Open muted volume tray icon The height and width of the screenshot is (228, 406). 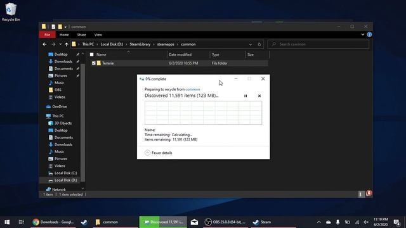pos(366,222)
